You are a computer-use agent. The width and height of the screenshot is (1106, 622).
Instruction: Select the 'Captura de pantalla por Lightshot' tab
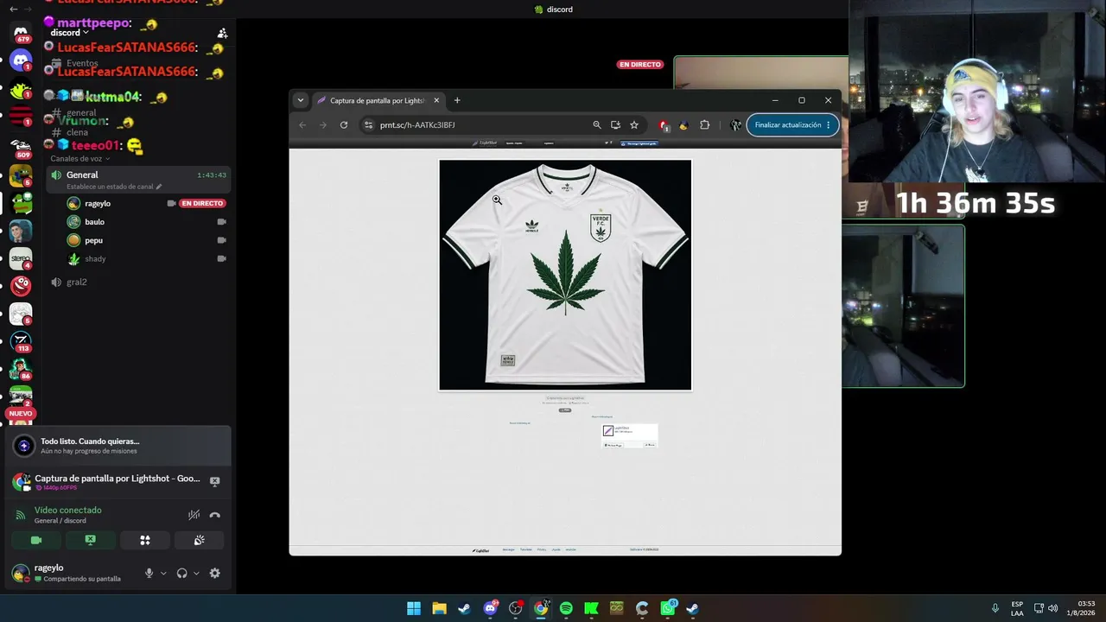[x=377, y=100]
